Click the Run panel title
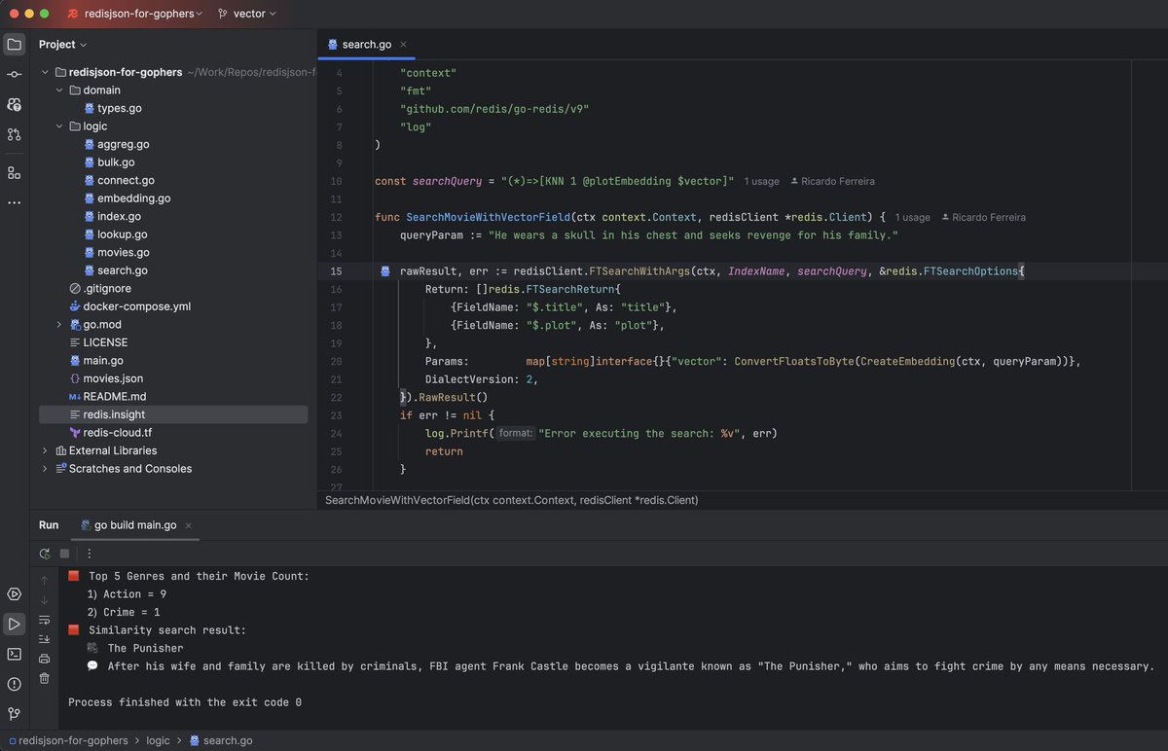 click(x=49, y=525)
